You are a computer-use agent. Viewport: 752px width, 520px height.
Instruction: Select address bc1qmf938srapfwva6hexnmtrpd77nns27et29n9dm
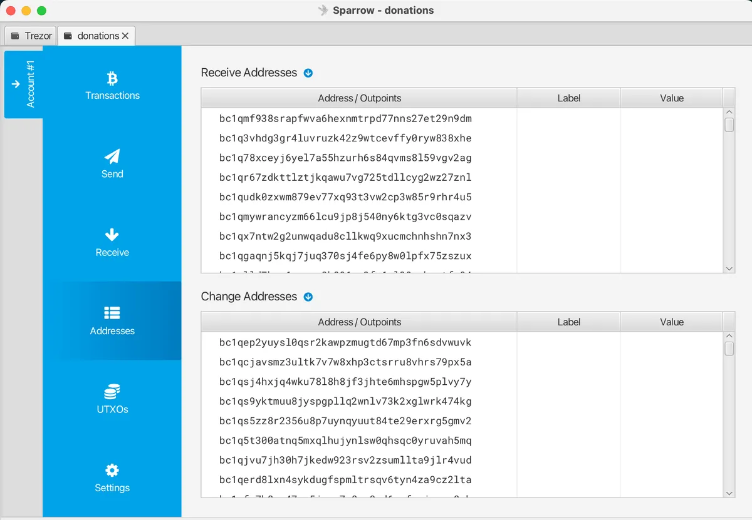[x=345, y=119]
